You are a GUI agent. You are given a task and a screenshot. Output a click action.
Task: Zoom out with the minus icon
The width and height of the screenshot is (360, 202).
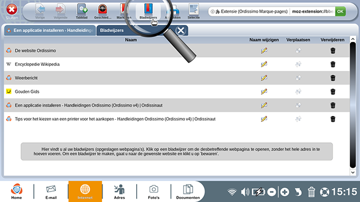[x=271, y=192]
